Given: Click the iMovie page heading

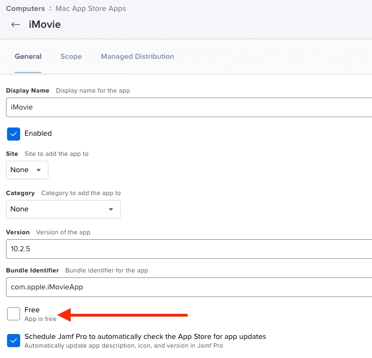Looking at the screenshot, I should pos(45,25).
